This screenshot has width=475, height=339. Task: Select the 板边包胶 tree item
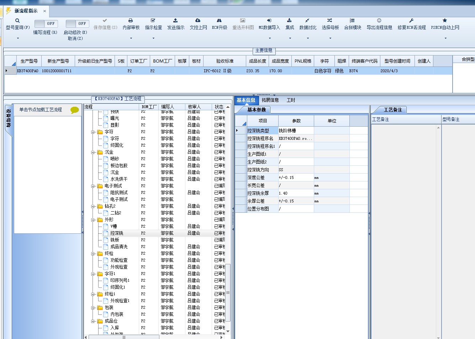[x=119, y=166]
